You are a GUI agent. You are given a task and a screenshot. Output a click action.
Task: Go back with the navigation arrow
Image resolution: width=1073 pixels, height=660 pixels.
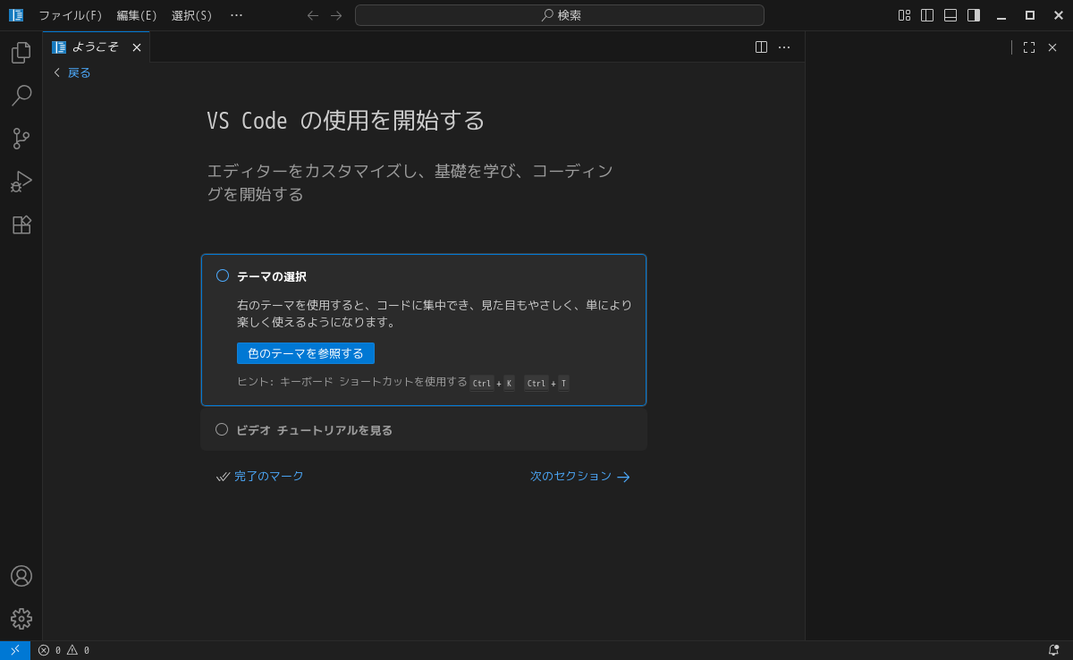[x=313, y=15]
